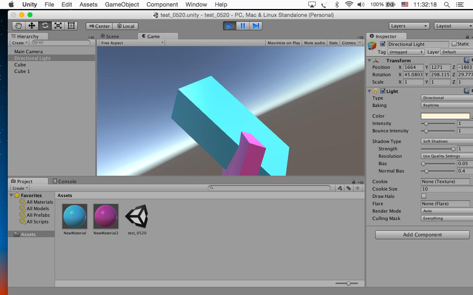Click the Add Component button
473x295 pixels.
click(422, 235)
